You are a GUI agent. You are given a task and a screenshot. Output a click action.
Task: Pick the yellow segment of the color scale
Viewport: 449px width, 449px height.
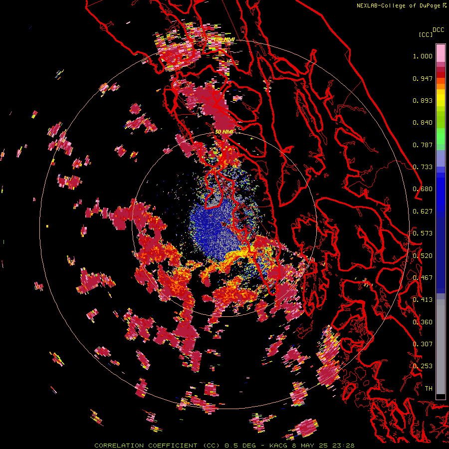click(x=441, y=98)
